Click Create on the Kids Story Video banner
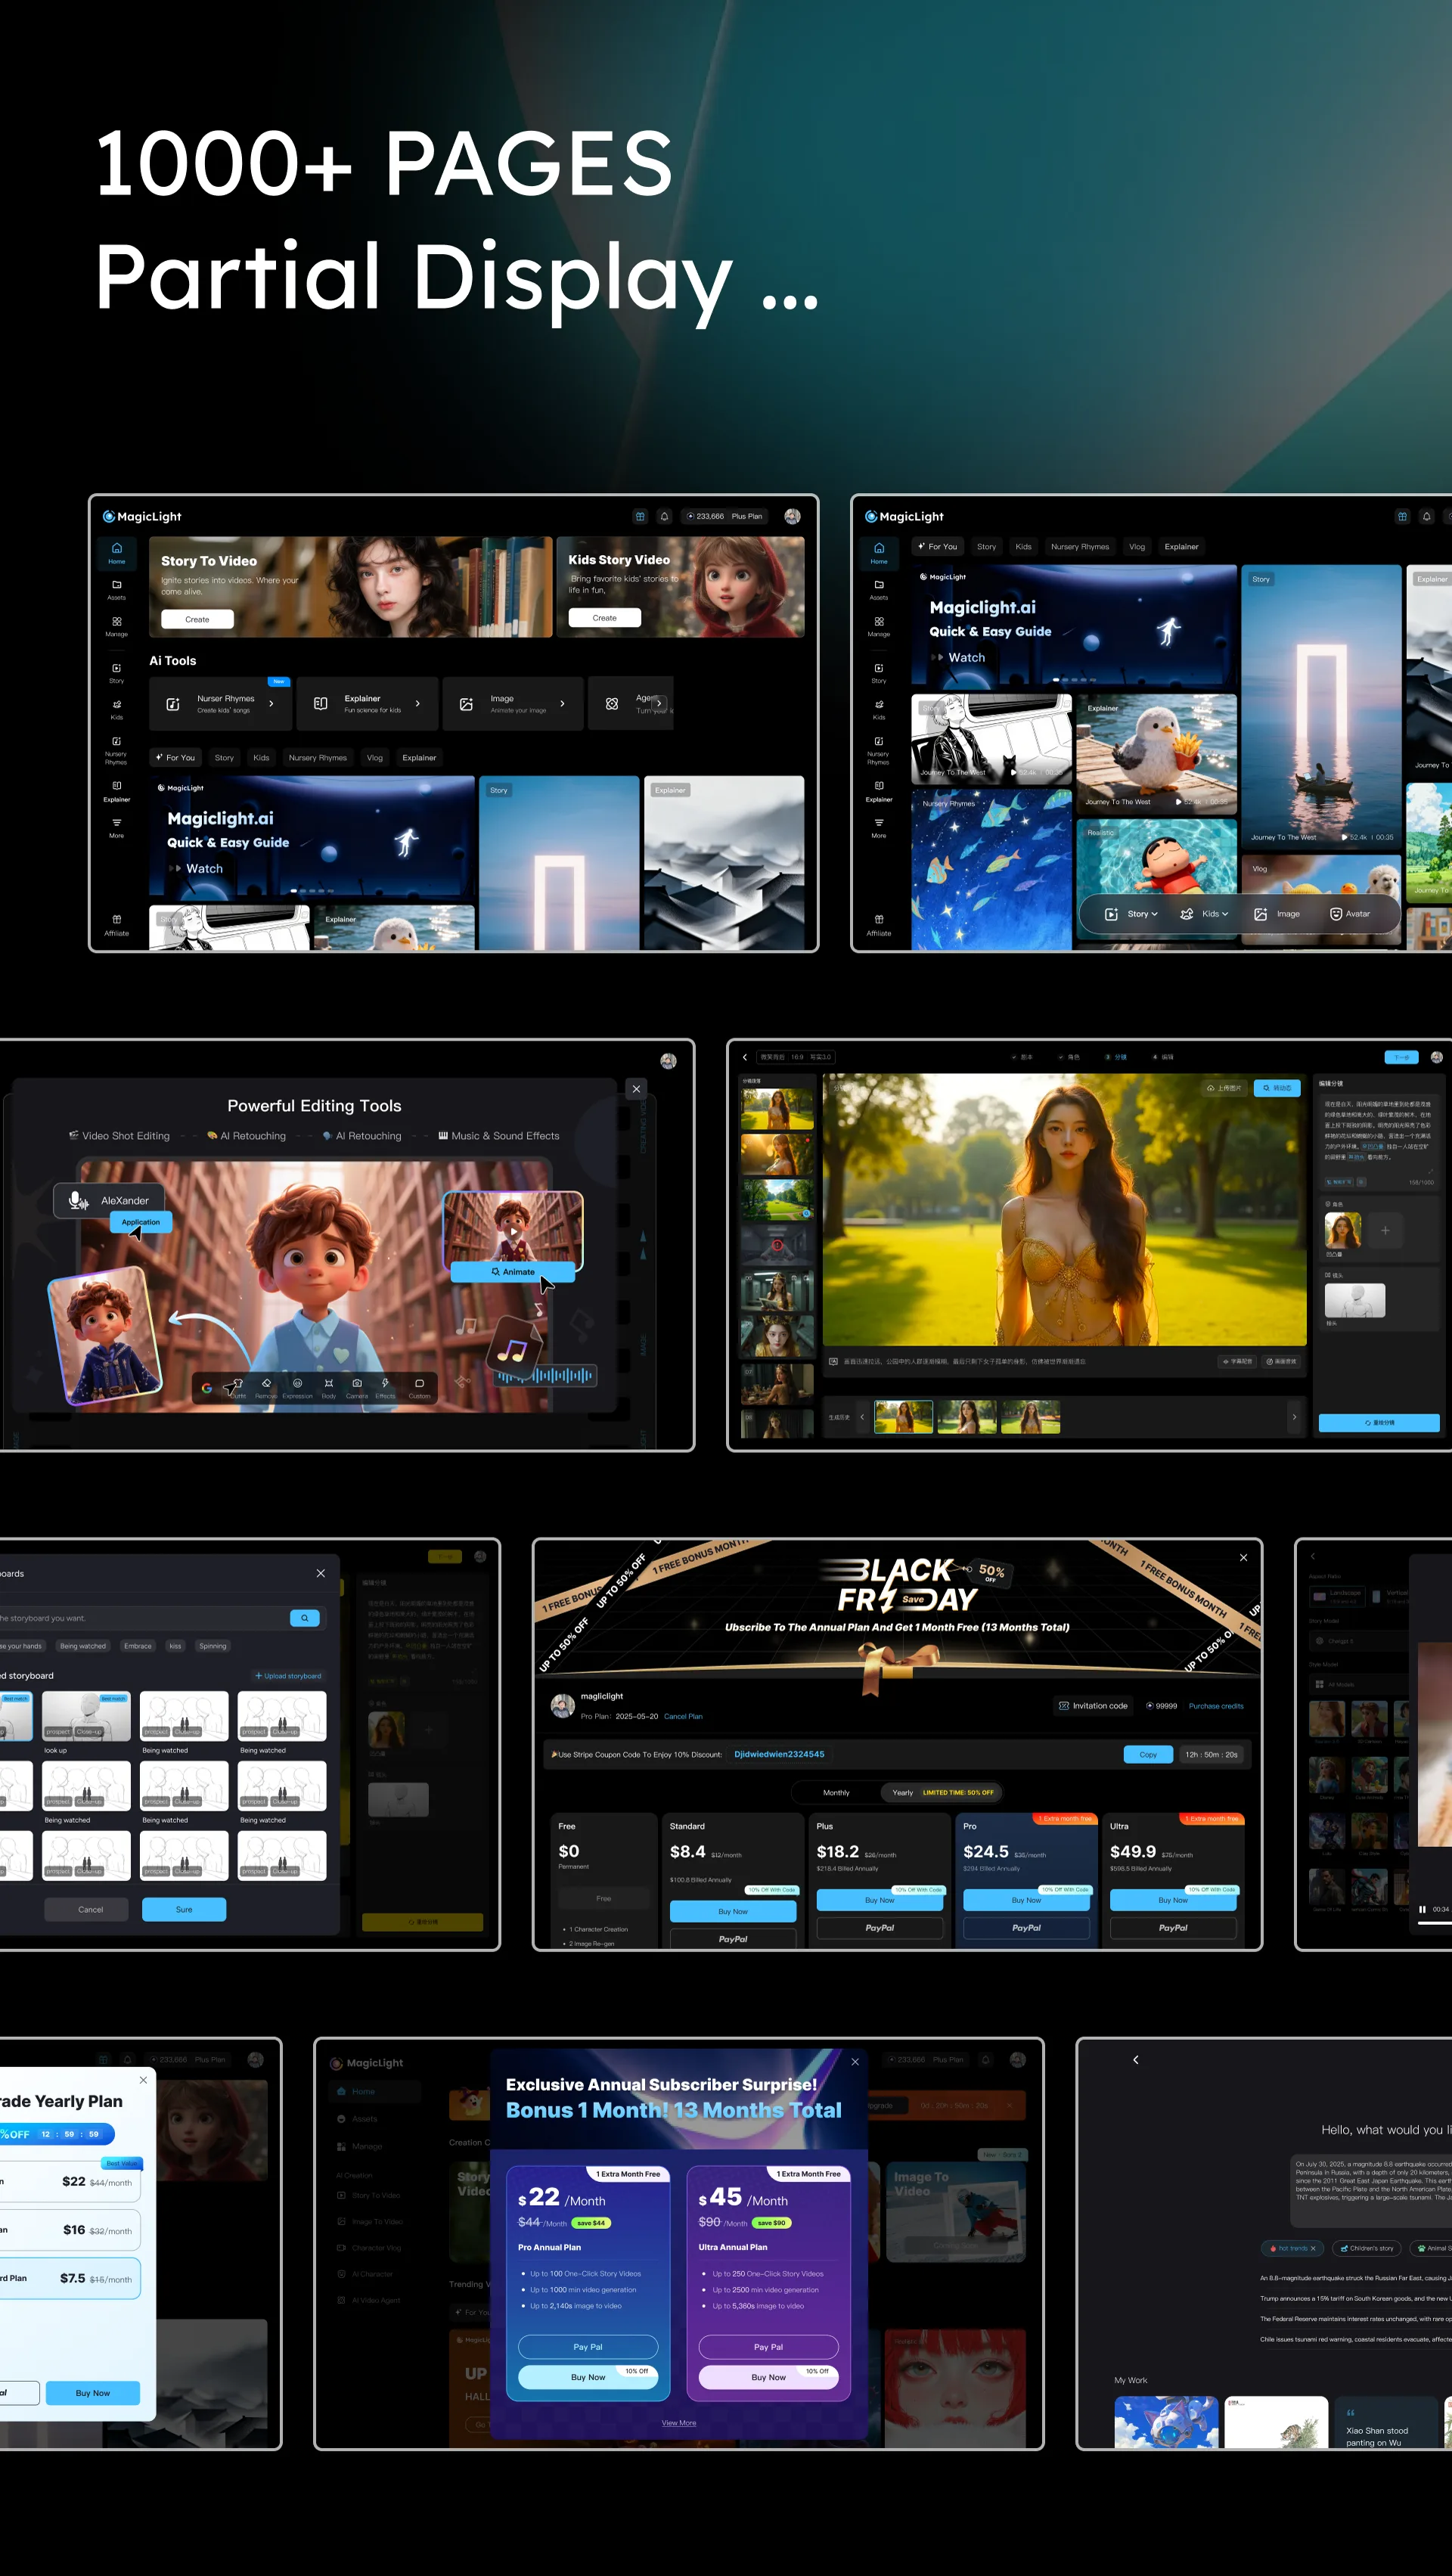Viewport: 1452px width, 2576px height. (x=605, y=618)
